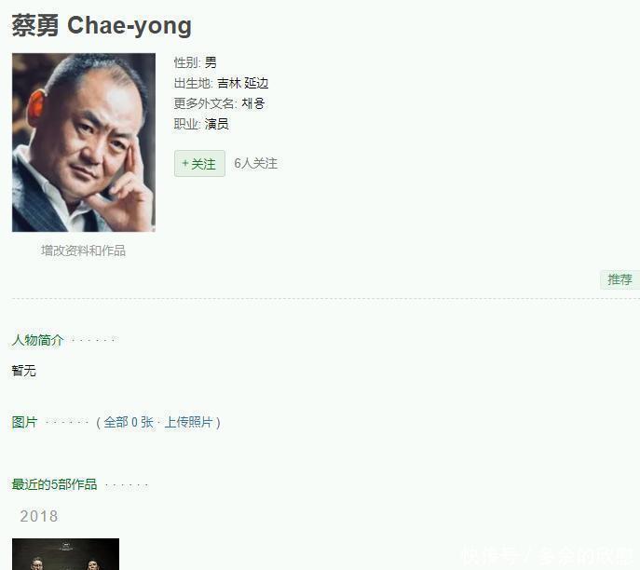Click the 채용 foreign name text
Image resolution: width=640 pixels, height=570 pixels.
[x=253, y=103]
